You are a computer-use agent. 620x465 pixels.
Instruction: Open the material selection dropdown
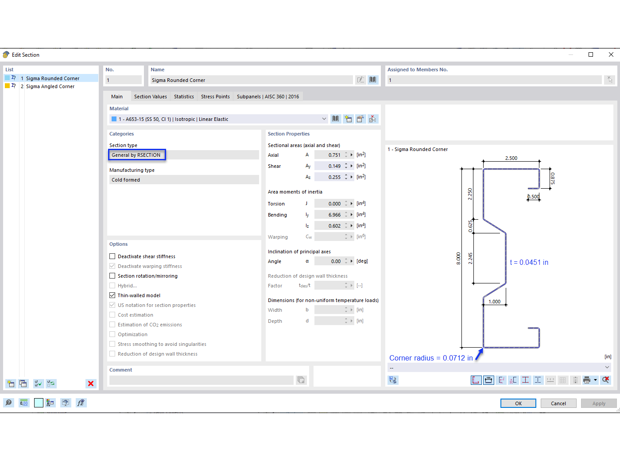pos(324,119)
